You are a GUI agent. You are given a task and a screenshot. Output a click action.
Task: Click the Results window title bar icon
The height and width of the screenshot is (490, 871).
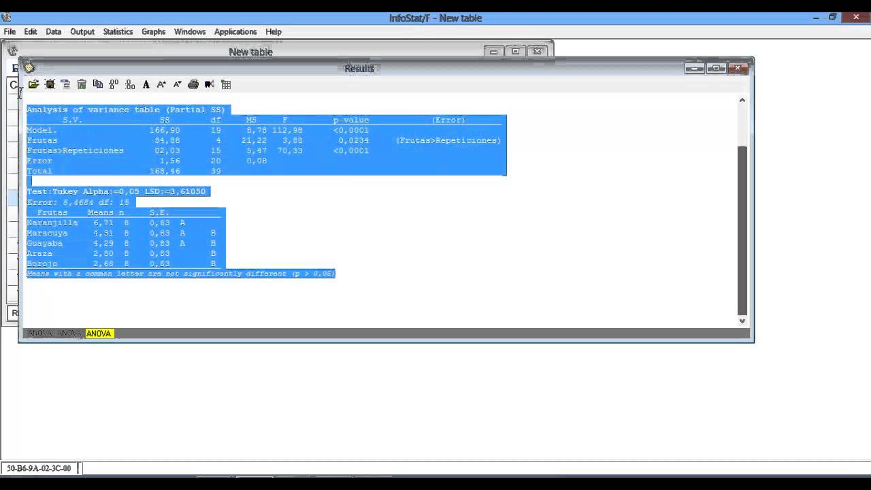(x=29, y=67)
